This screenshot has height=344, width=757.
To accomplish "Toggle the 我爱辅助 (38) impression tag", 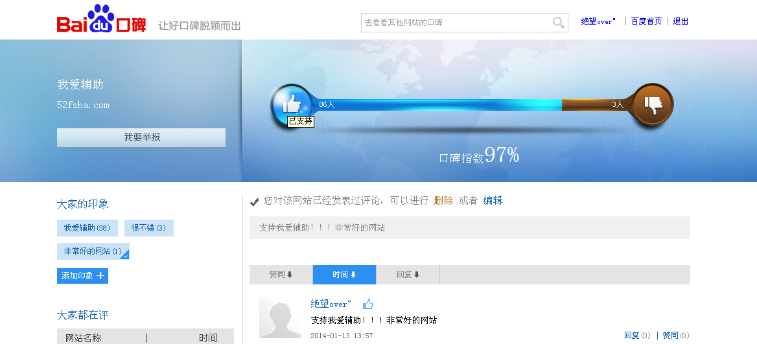I will click(x=87, y=228).
